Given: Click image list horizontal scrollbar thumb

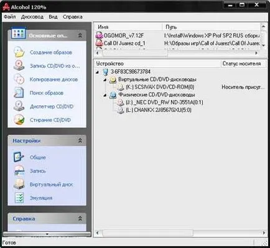Looking at the screenshot, I should (x=135, y=53).
